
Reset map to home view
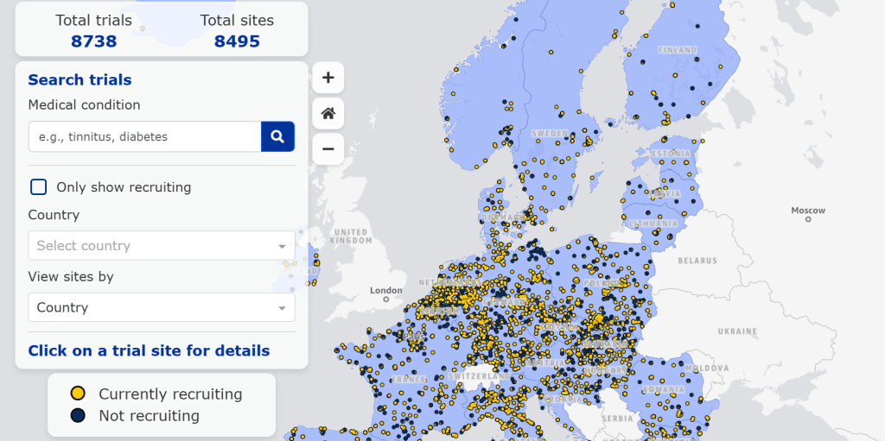click(328, 113)
